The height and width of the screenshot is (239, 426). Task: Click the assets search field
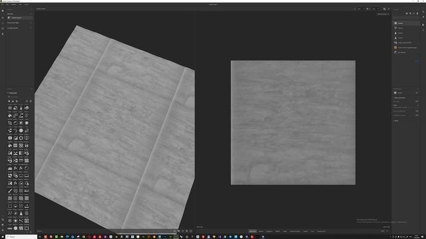point(19,97)
